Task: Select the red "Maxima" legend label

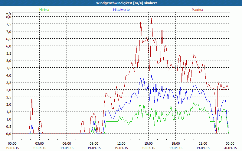Action: click(197, 10)
